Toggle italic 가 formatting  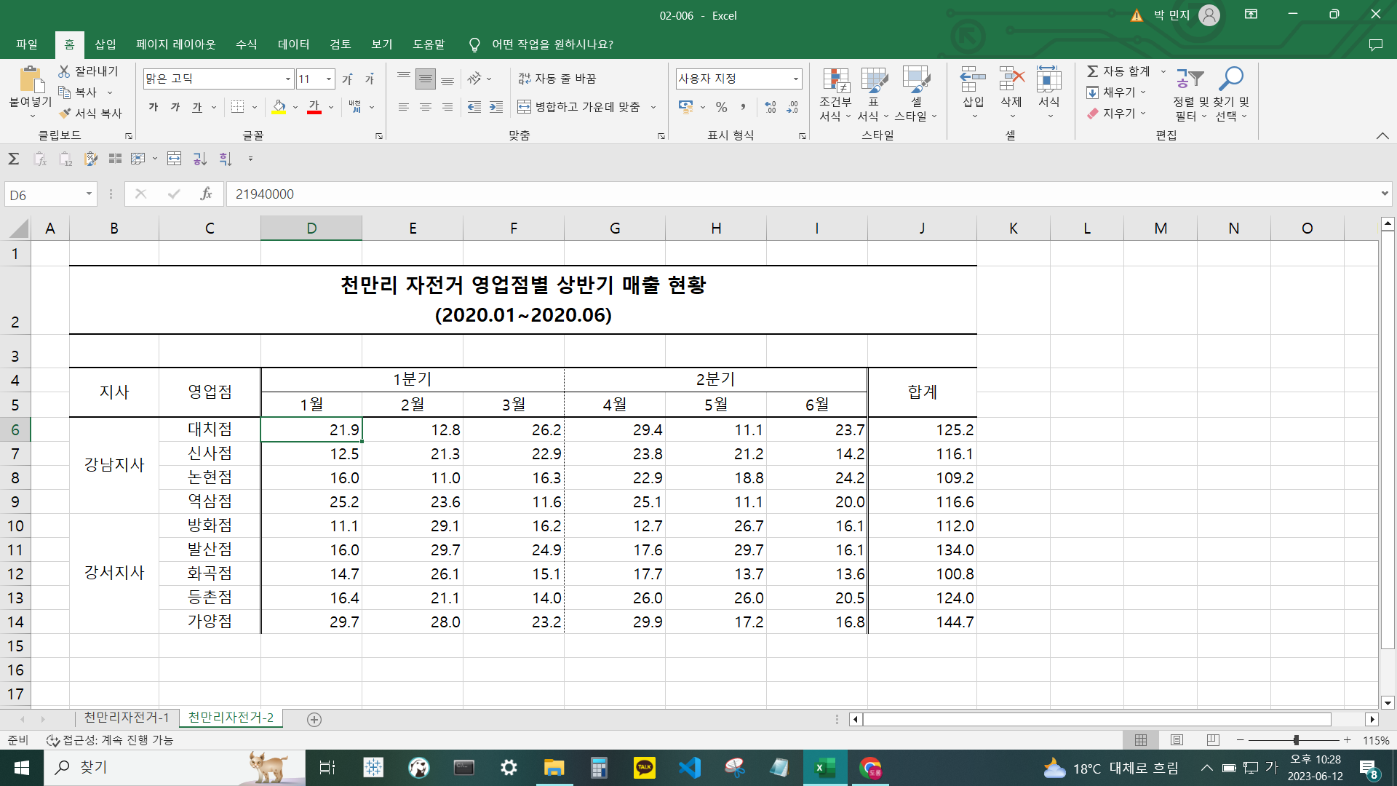[175, 107]
